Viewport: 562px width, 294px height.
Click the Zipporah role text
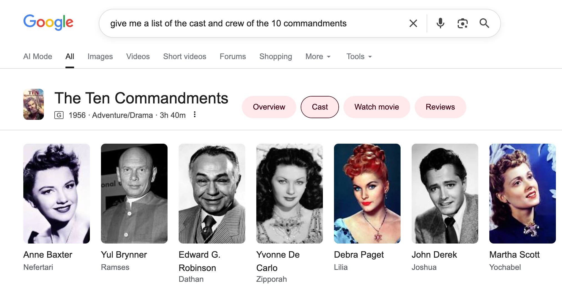(272, 279)
